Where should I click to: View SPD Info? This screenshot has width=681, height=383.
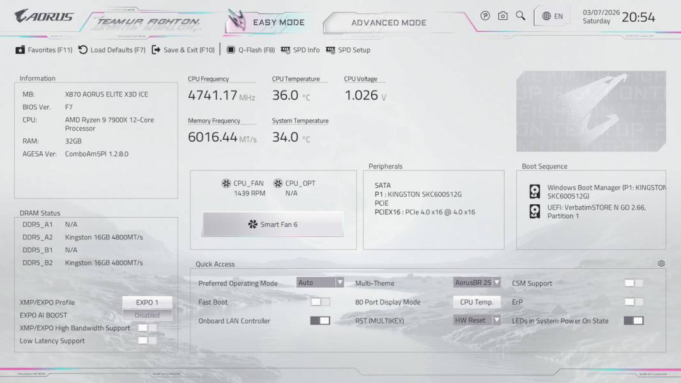[x=300, y=50]
